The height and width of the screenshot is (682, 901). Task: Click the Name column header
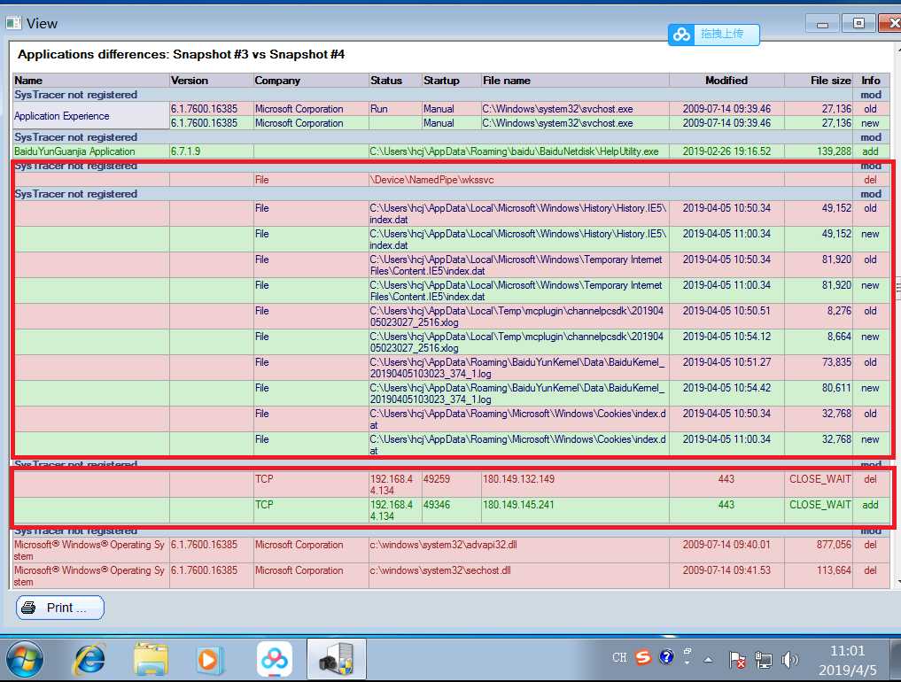90,81
